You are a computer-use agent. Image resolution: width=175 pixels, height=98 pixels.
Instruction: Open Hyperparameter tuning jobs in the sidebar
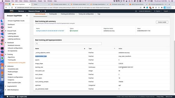16,63
